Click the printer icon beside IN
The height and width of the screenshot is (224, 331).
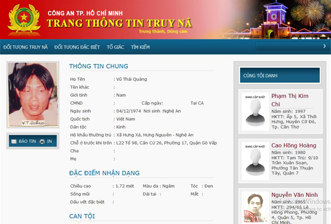[x=42, y=141]
